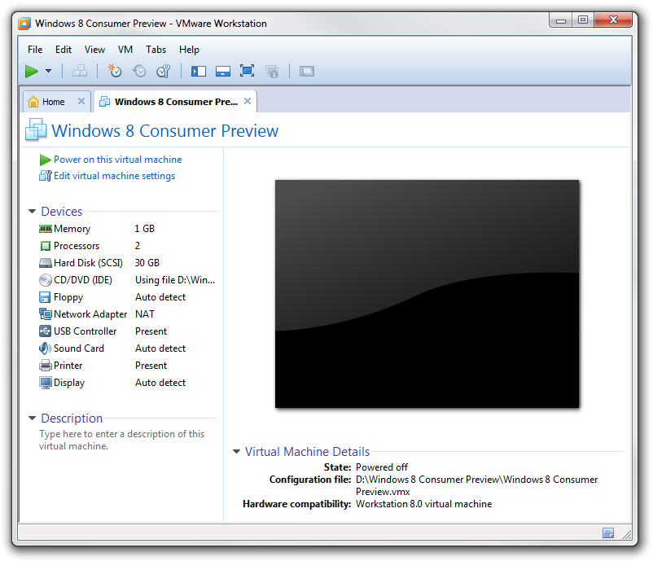Click the VM icon beside the page title
Image resolution: width=653 pixels, height=561 pixels.
pyautogui.click(x=36, y=129)
